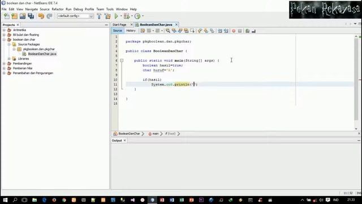Close the Output panel tab

click(124, 141)
